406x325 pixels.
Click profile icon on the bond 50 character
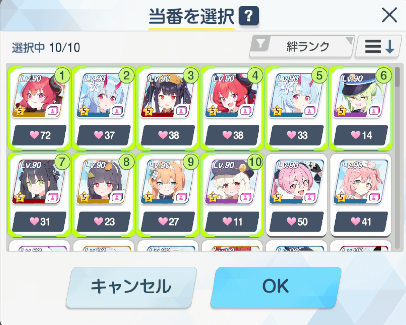310,197
